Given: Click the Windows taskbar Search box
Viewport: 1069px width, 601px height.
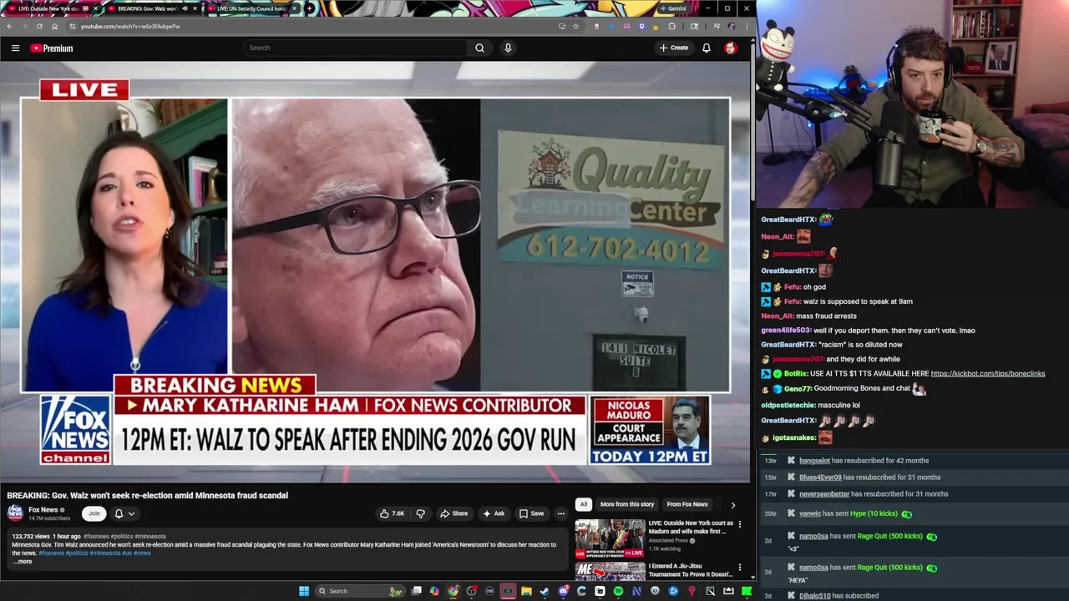Looking at the screenshot, I should point(359,591).
